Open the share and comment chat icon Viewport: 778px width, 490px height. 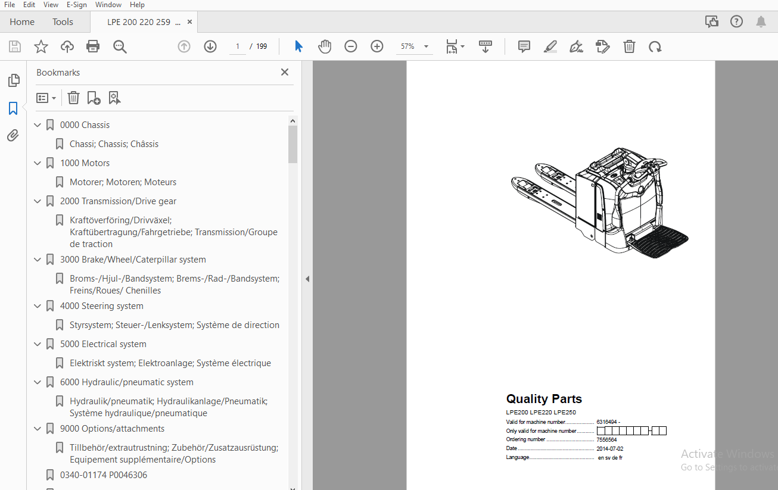point(712,21)
